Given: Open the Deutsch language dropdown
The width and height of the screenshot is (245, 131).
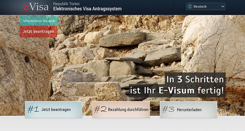Looking at the screenshot, I should click(205, 7).
